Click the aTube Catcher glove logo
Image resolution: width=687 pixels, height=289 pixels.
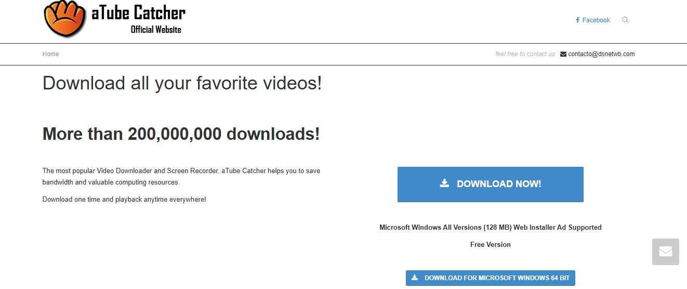point(65,19)
